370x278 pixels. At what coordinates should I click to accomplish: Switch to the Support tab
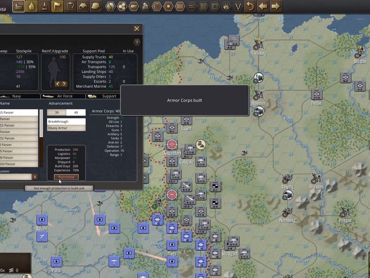tap(104, 96)
